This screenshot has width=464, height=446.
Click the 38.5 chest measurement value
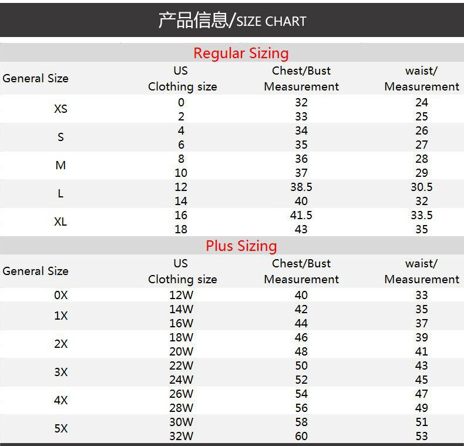click(301, 187)
